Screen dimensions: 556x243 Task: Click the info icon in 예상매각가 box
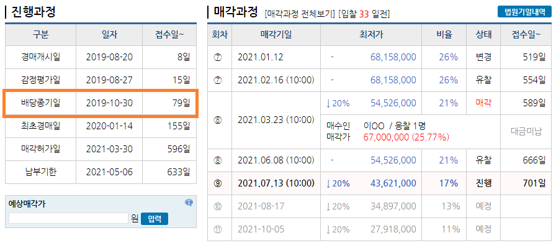[x=189, y=203]
